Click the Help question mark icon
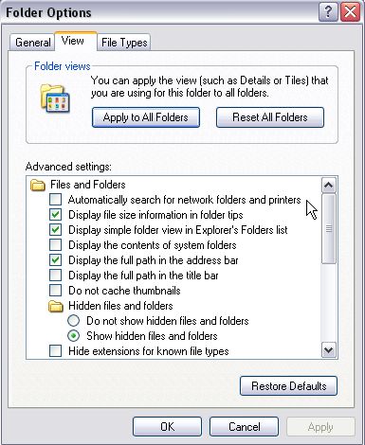365x445 pixels. (x=328, y=12)
